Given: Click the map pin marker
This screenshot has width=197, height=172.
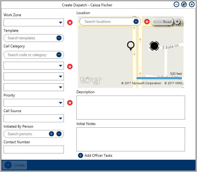Looking at the screenshot, I should pos(130,46).
